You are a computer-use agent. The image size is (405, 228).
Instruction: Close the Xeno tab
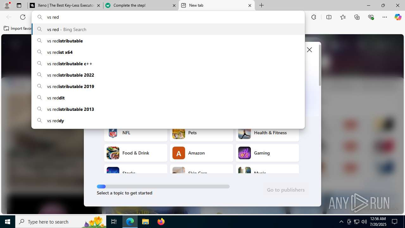point(99,5)
